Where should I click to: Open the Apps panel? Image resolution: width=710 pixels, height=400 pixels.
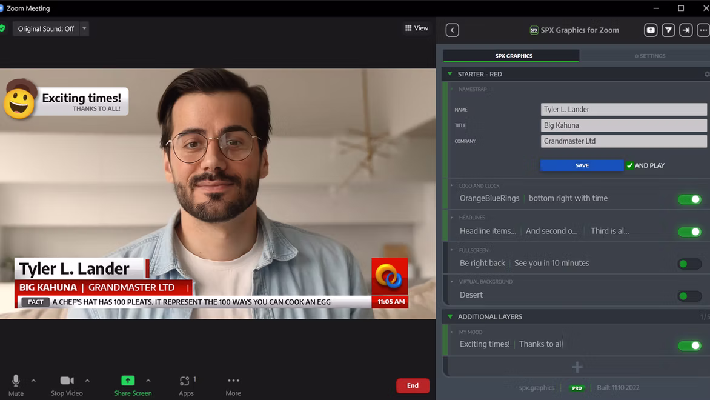coord(186,381)
